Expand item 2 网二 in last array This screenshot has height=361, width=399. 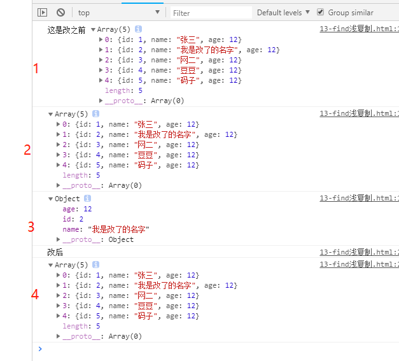(x=59, y=295)
